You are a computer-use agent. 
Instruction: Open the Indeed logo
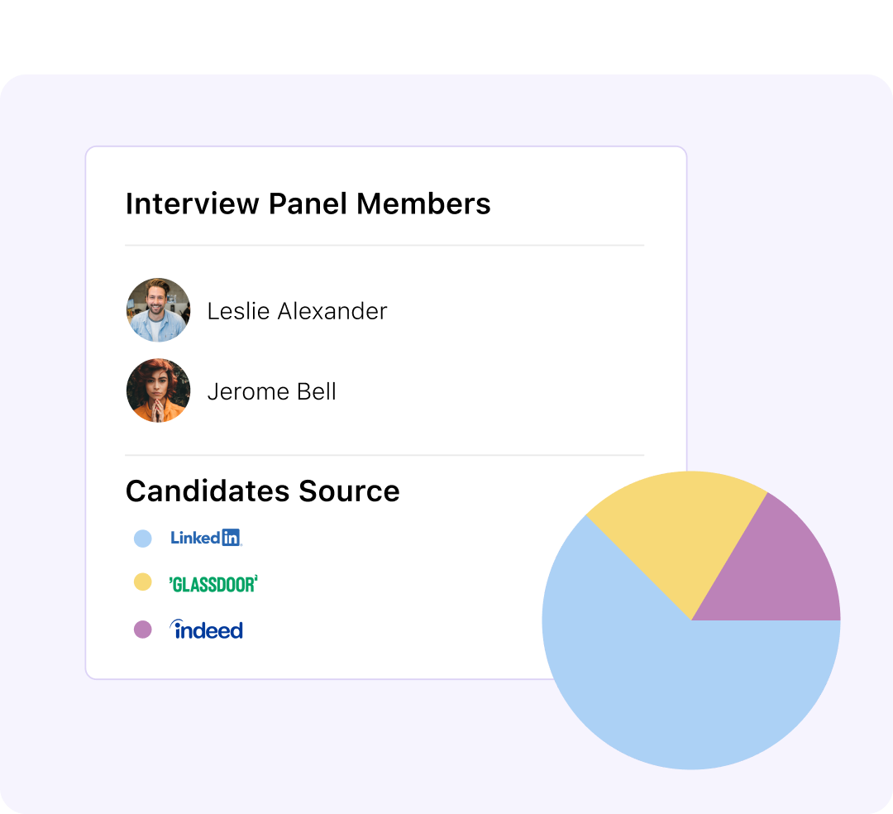coord(206,630)
